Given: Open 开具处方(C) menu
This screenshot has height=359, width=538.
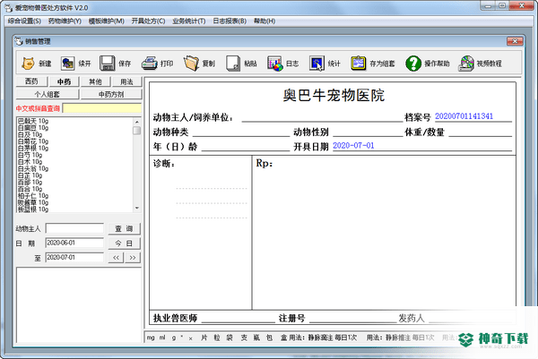Looking at the screenshot, I should [x=148, y=21].
